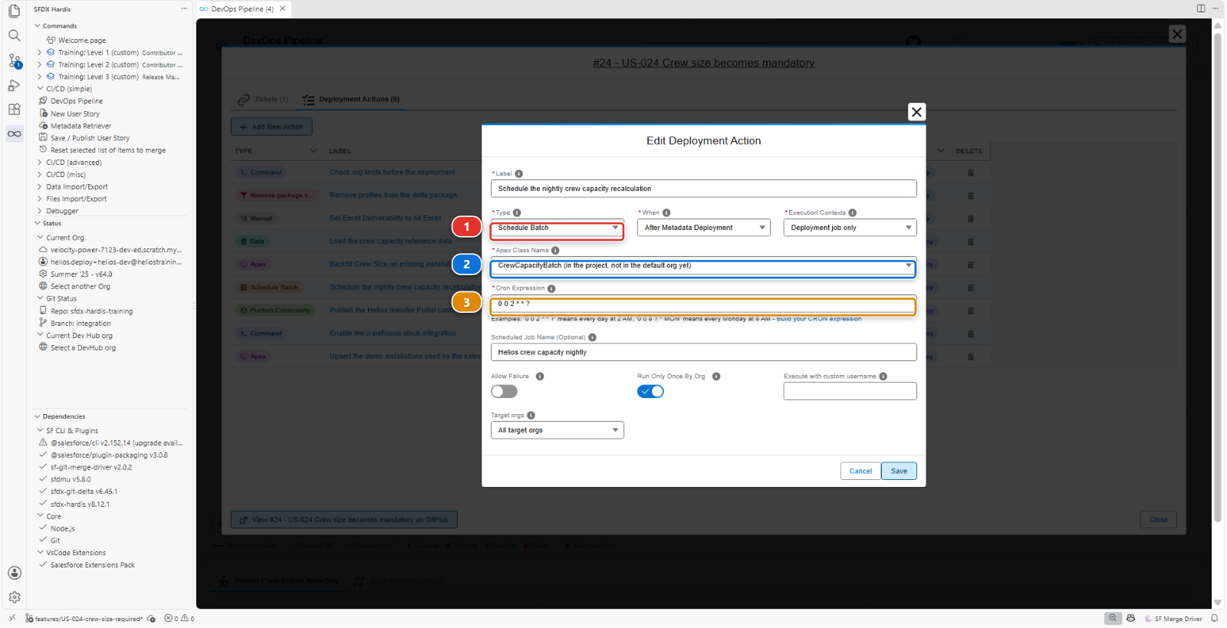Open notifications bell in status bar
The height and width of the screenshot is (628, 1227).
pyautogui.click(x=1214, y=618)
